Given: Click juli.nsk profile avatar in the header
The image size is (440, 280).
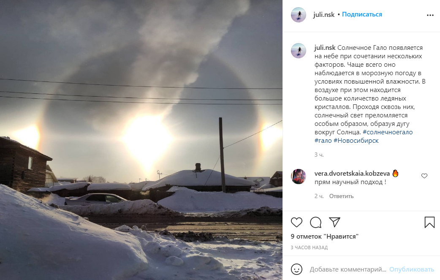Looking at the screenshot, I should pyautogui.click(x=299, y=15).
